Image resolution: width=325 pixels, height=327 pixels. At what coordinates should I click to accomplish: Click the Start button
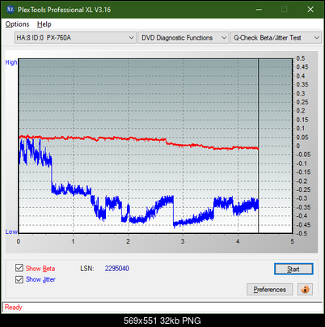tap(293, 269)
